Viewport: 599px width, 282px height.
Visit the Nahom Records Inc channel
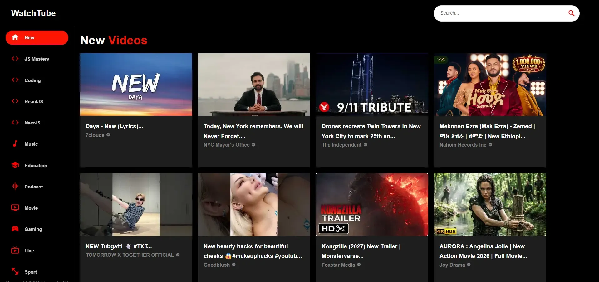[x=463, y=145]
